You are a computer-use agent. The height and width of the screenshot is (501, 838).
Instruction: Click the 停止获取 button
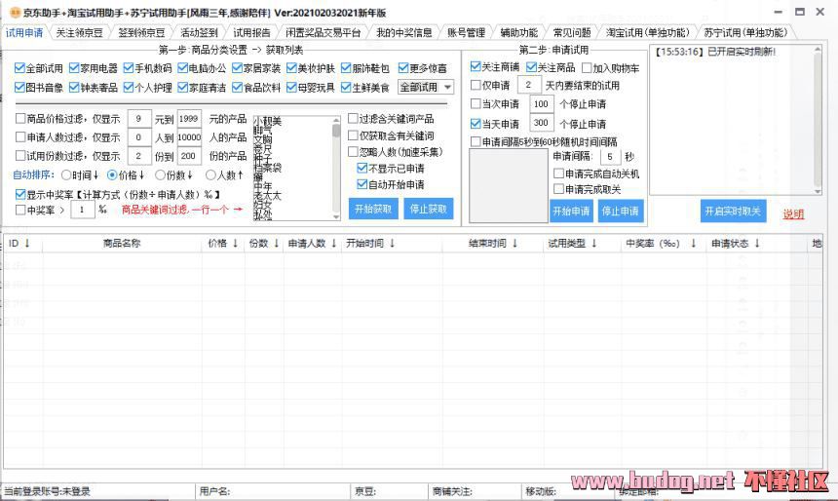(427, 210)
